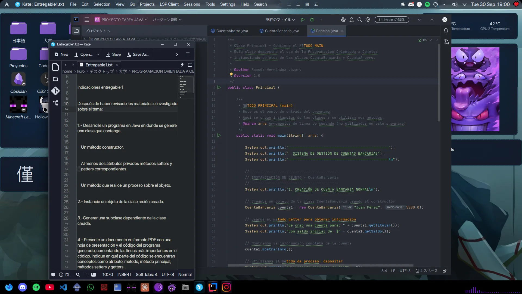
Task: Click the Save As button in Kate
Action: point(138,54)
